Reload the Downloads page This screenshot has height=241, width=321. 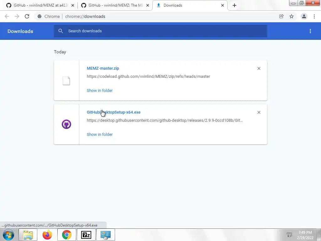pos(27,16)
